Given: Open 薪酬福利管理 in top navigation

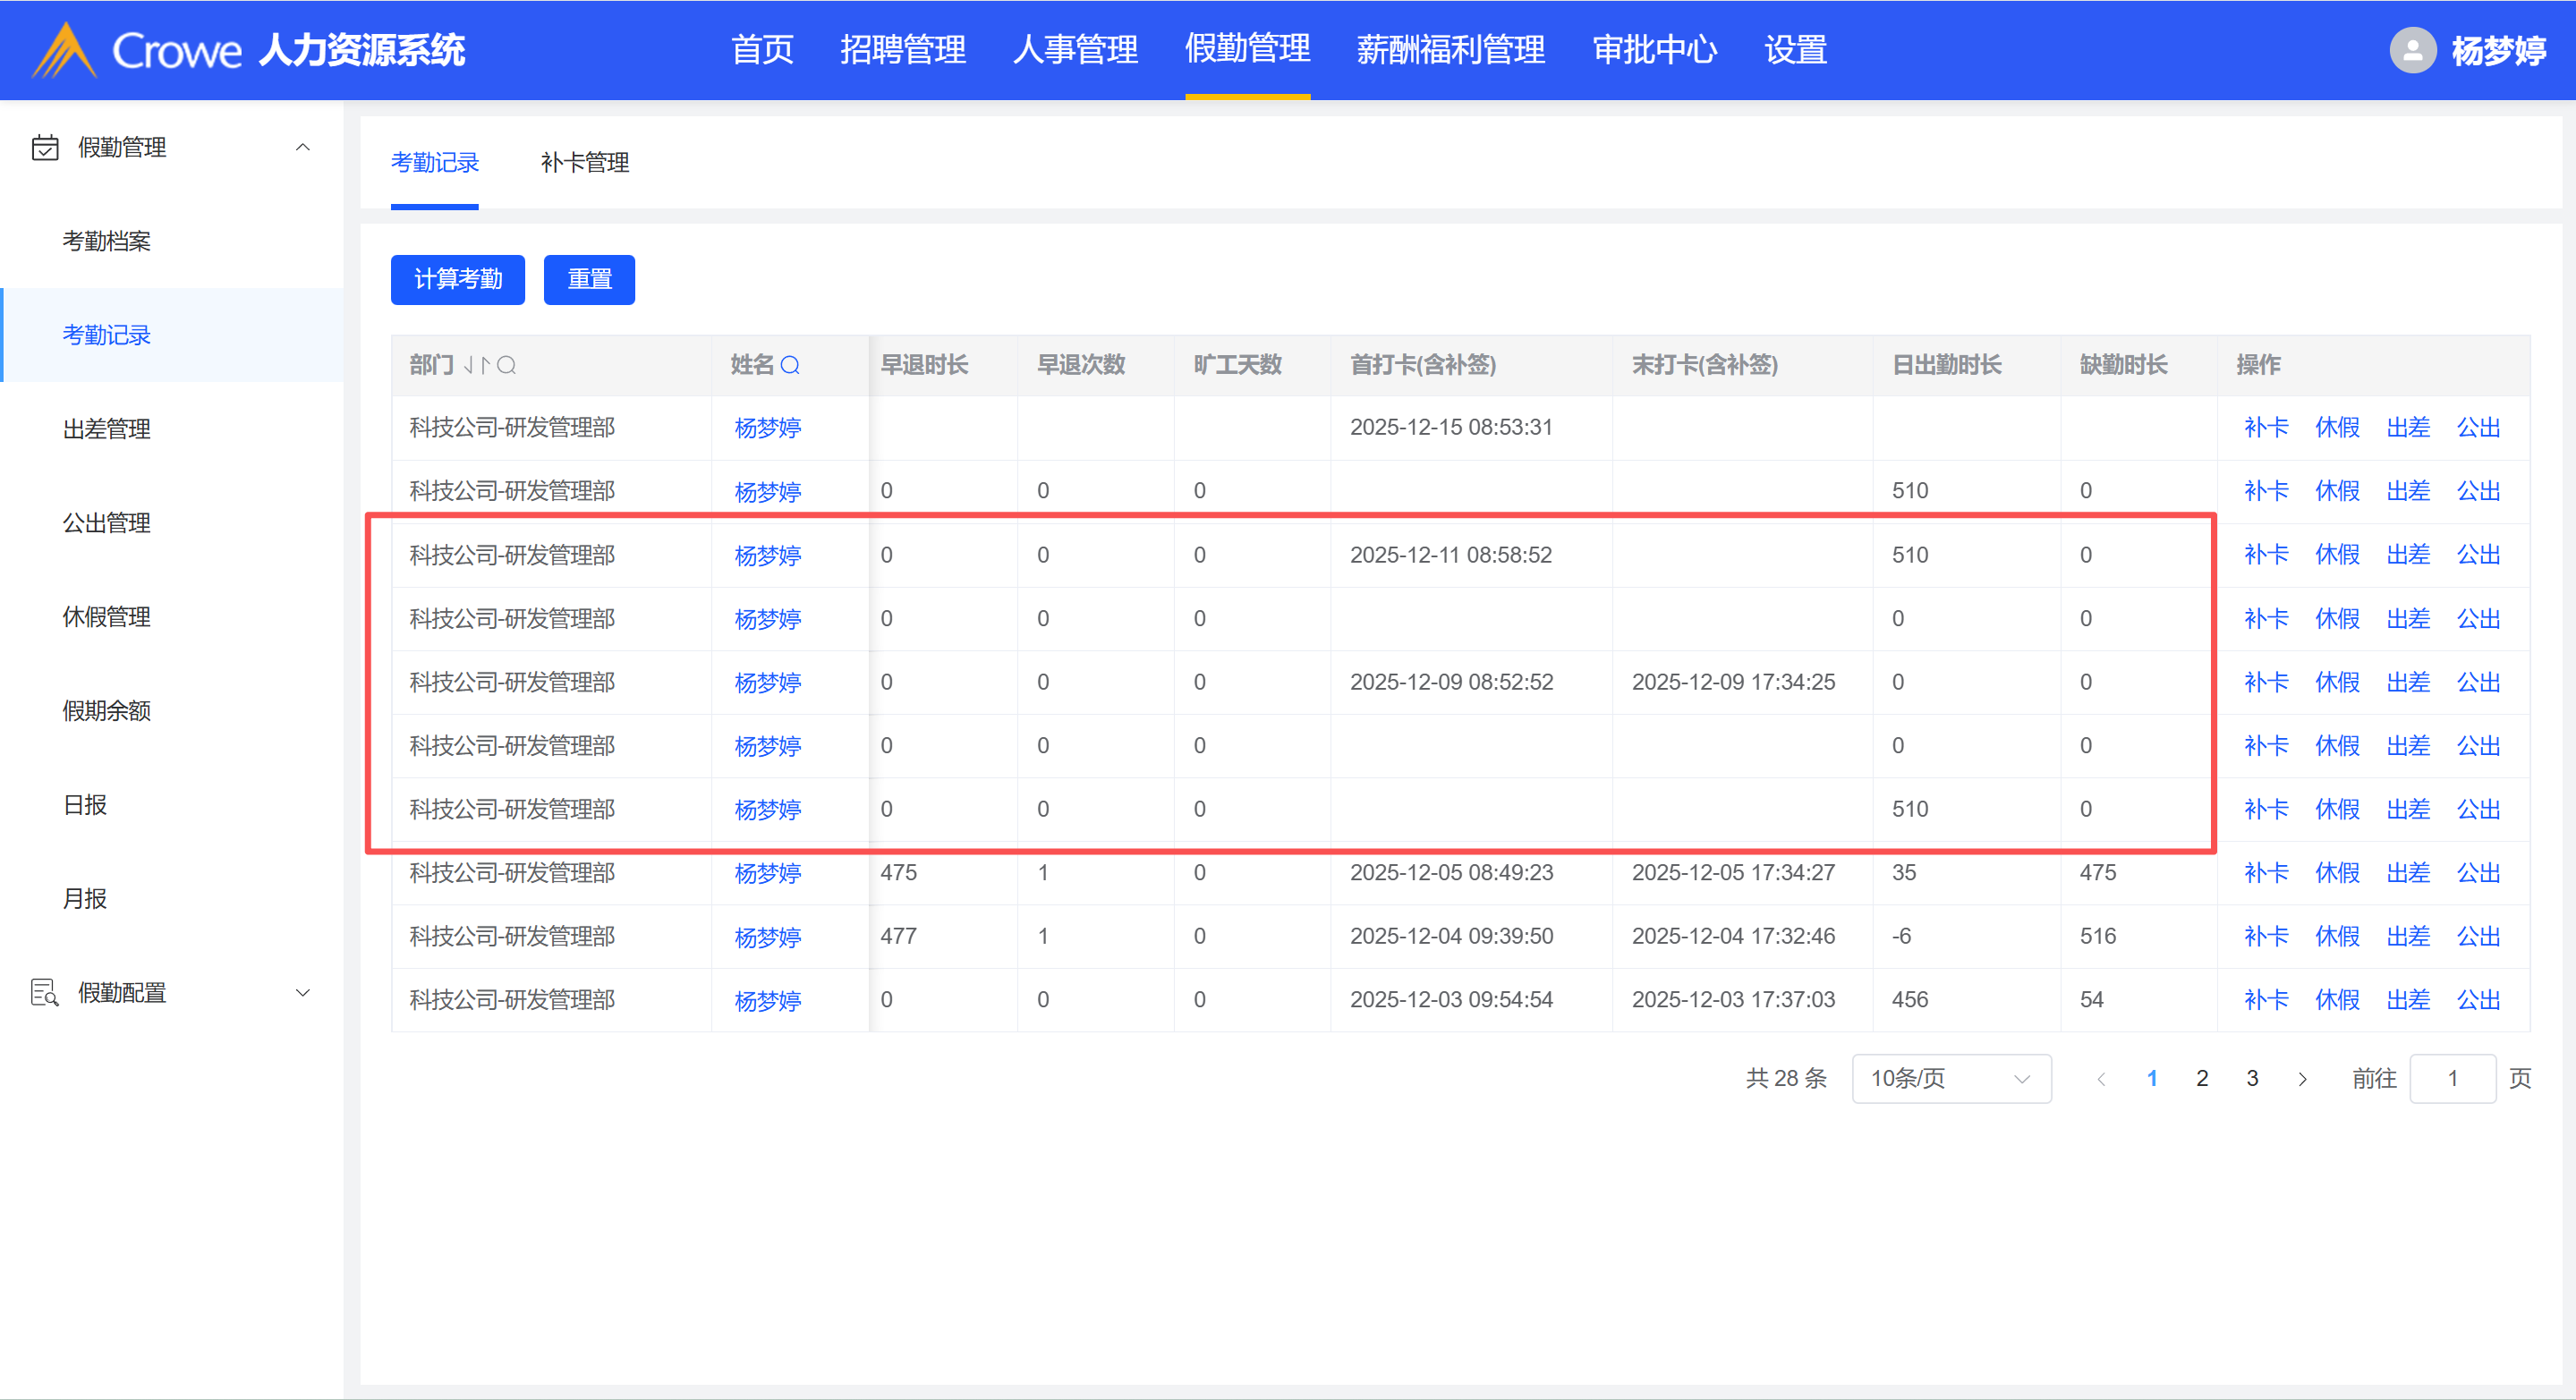Looking at the screenshot, I should [1450, 50].
